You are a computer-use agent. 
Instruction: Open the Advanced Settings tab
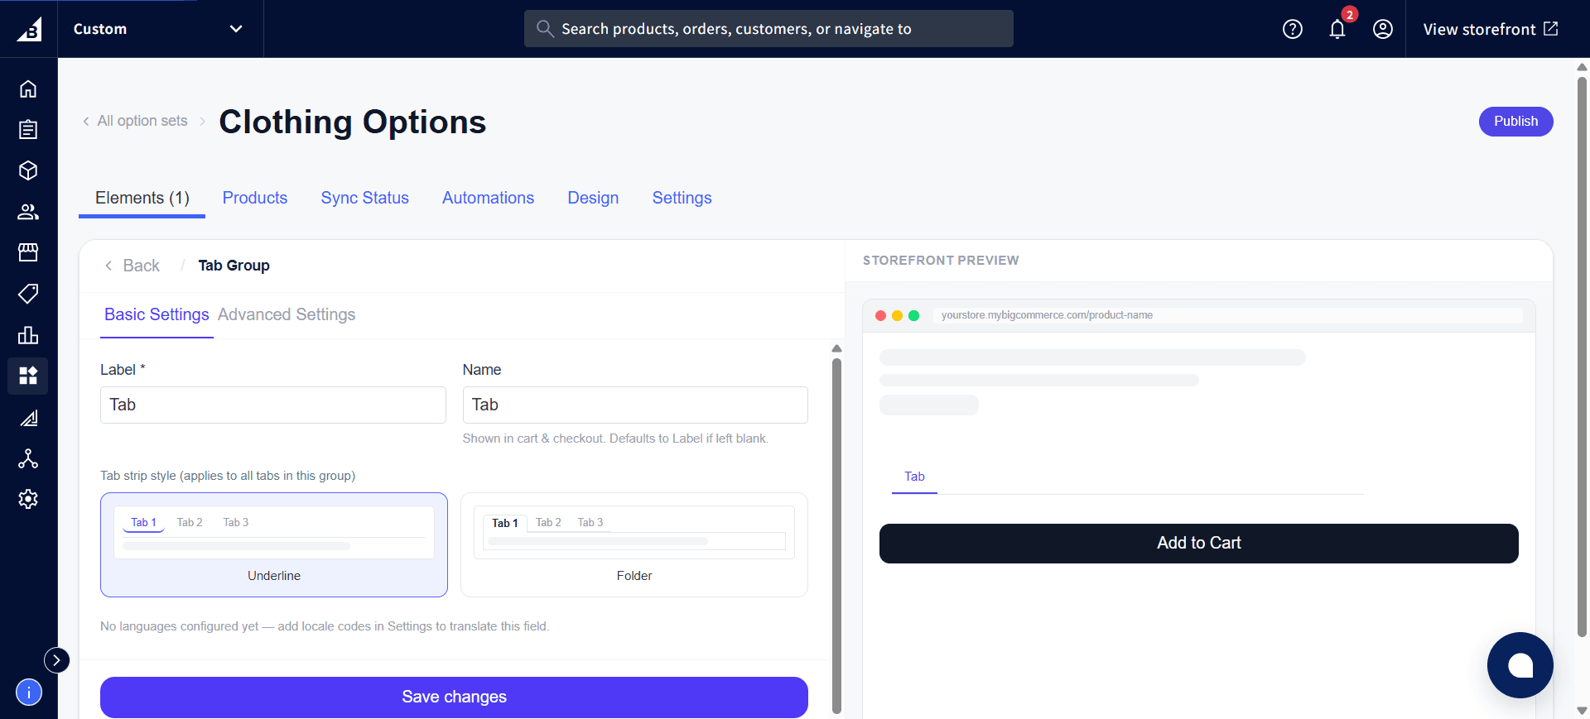(287, 314)
